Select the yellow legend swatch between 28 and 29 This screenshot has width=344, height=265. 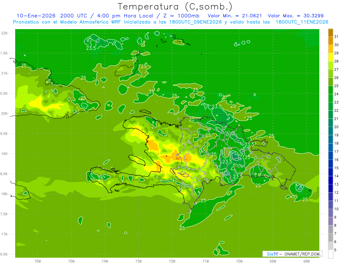pos(331,57)
